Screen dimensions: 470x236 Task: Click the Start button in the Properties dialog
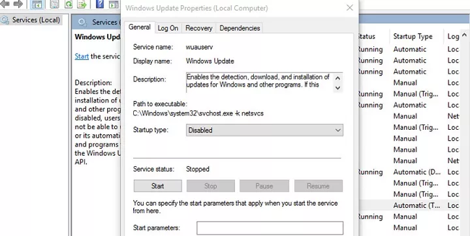click(x=158, y=186)
